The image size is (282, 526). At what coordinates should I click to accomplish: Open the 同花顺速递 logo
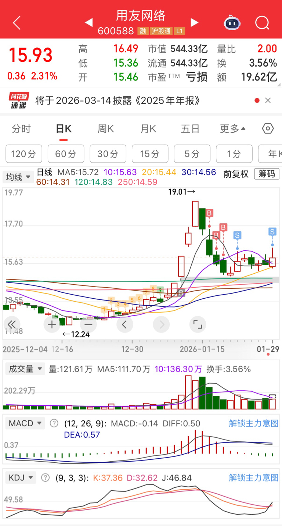[x=19, y=100]
